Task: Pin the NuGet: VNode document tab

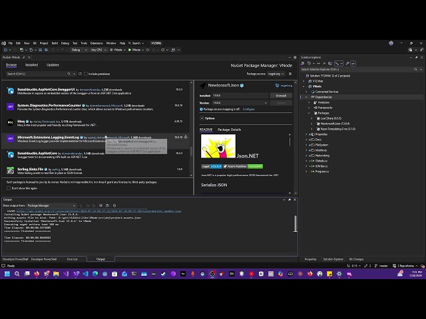Action: [x=24, y=58]
